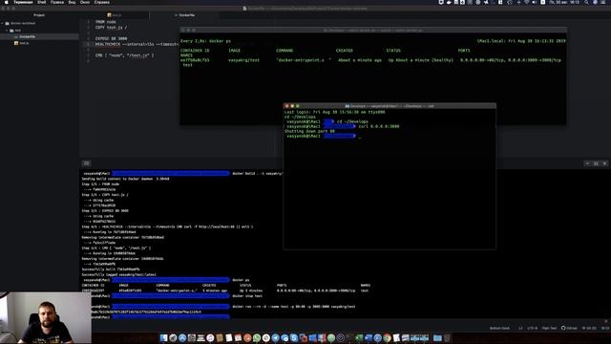Open Telegram from the Dock
This screenshot has width=611, height=344.
pos(276,337)
